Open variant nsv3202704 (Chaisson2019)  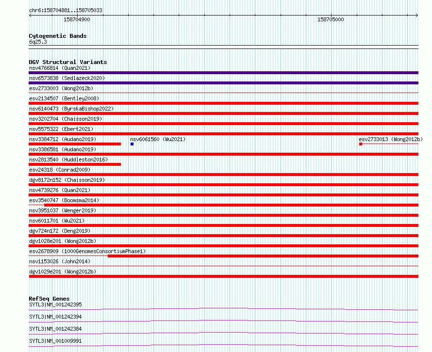click(x=66, y=119)
